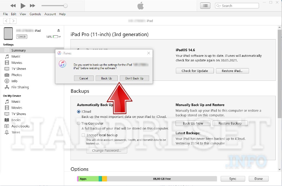Go back with the left chevron

(x=6, y=21)
